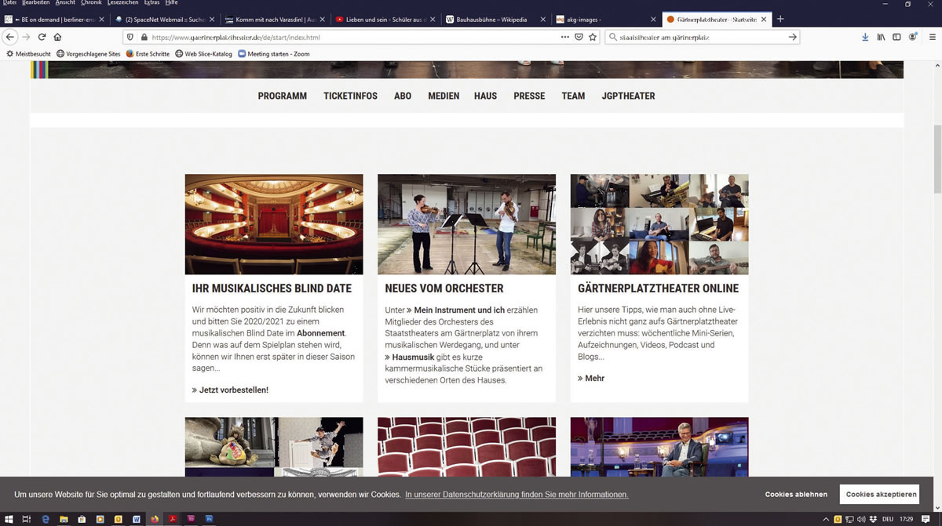Open the Firefox account icon

point(913,37)
